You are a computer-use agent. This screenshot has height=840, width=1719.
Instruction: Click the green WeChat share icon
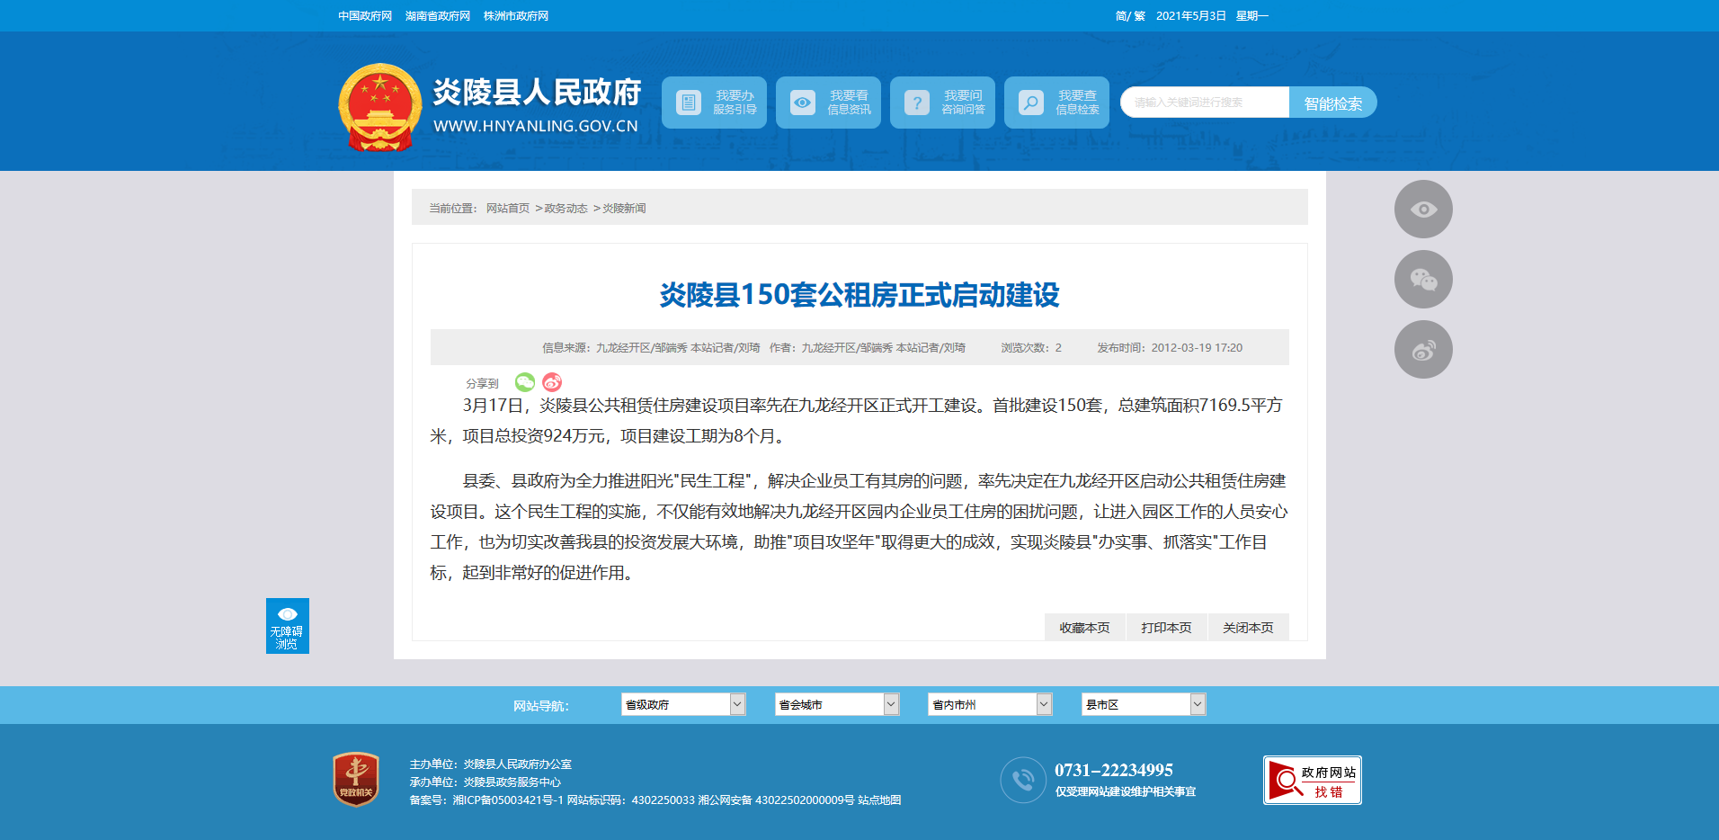coord(525,382)
